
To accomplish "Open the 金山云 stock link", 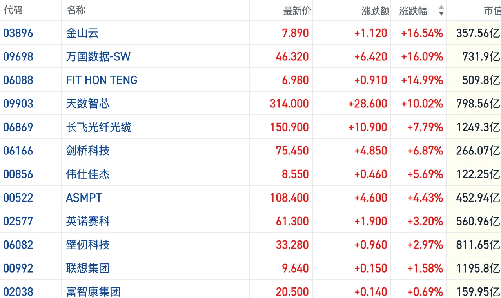I will [x=82, y=33].
